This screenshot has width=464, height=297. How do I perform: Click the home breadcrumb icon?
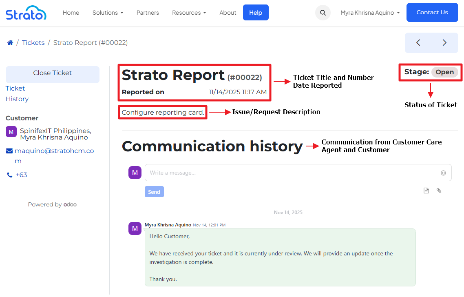point(10,43)
